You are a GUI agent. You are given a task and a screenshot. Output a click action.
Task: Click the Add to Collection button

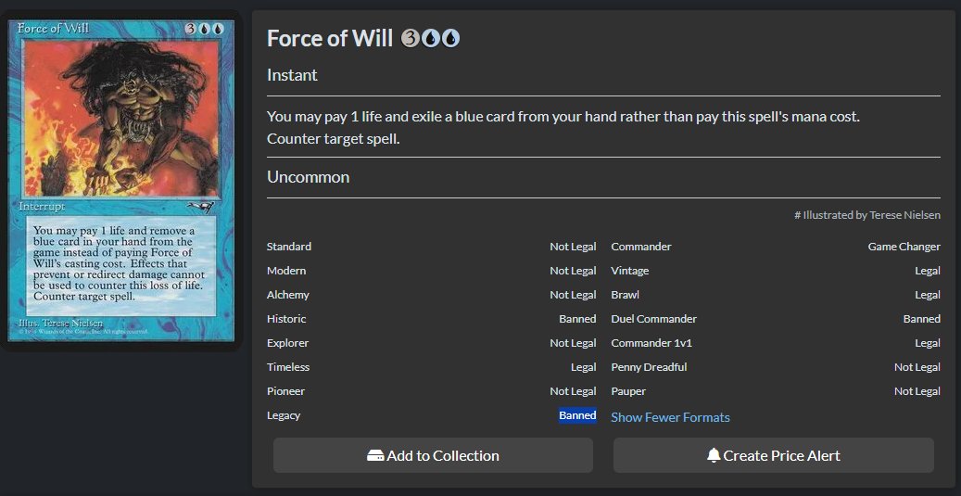(434, 455)
